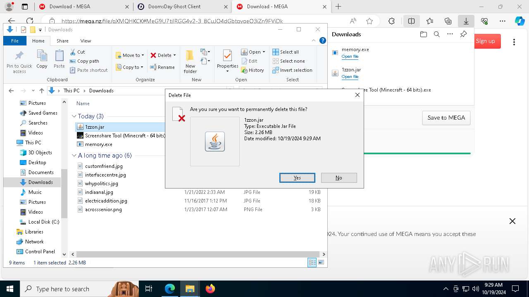Close the Delete File dialog
Image resolution: width=529 pixels, height=297 pixels.
coord(357,95)
